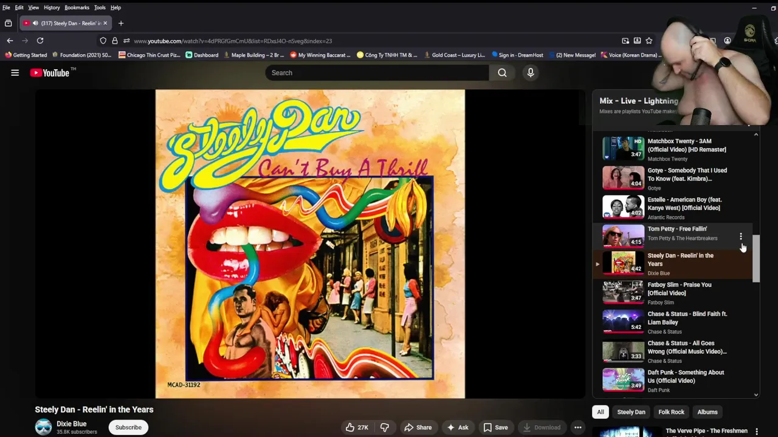The height and width of the screenshot is (437, 778).
Task: Bookmark this page with star icon
Action: 649,41
